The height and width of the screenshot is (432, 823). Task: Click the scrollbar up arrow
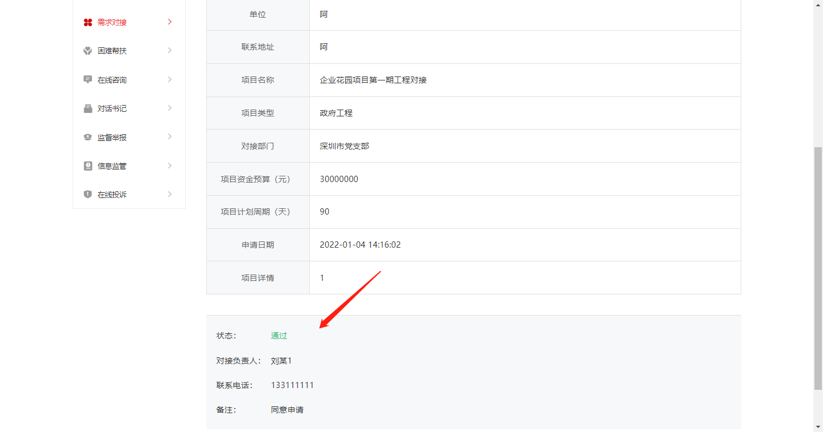click(x=818, y=5)
